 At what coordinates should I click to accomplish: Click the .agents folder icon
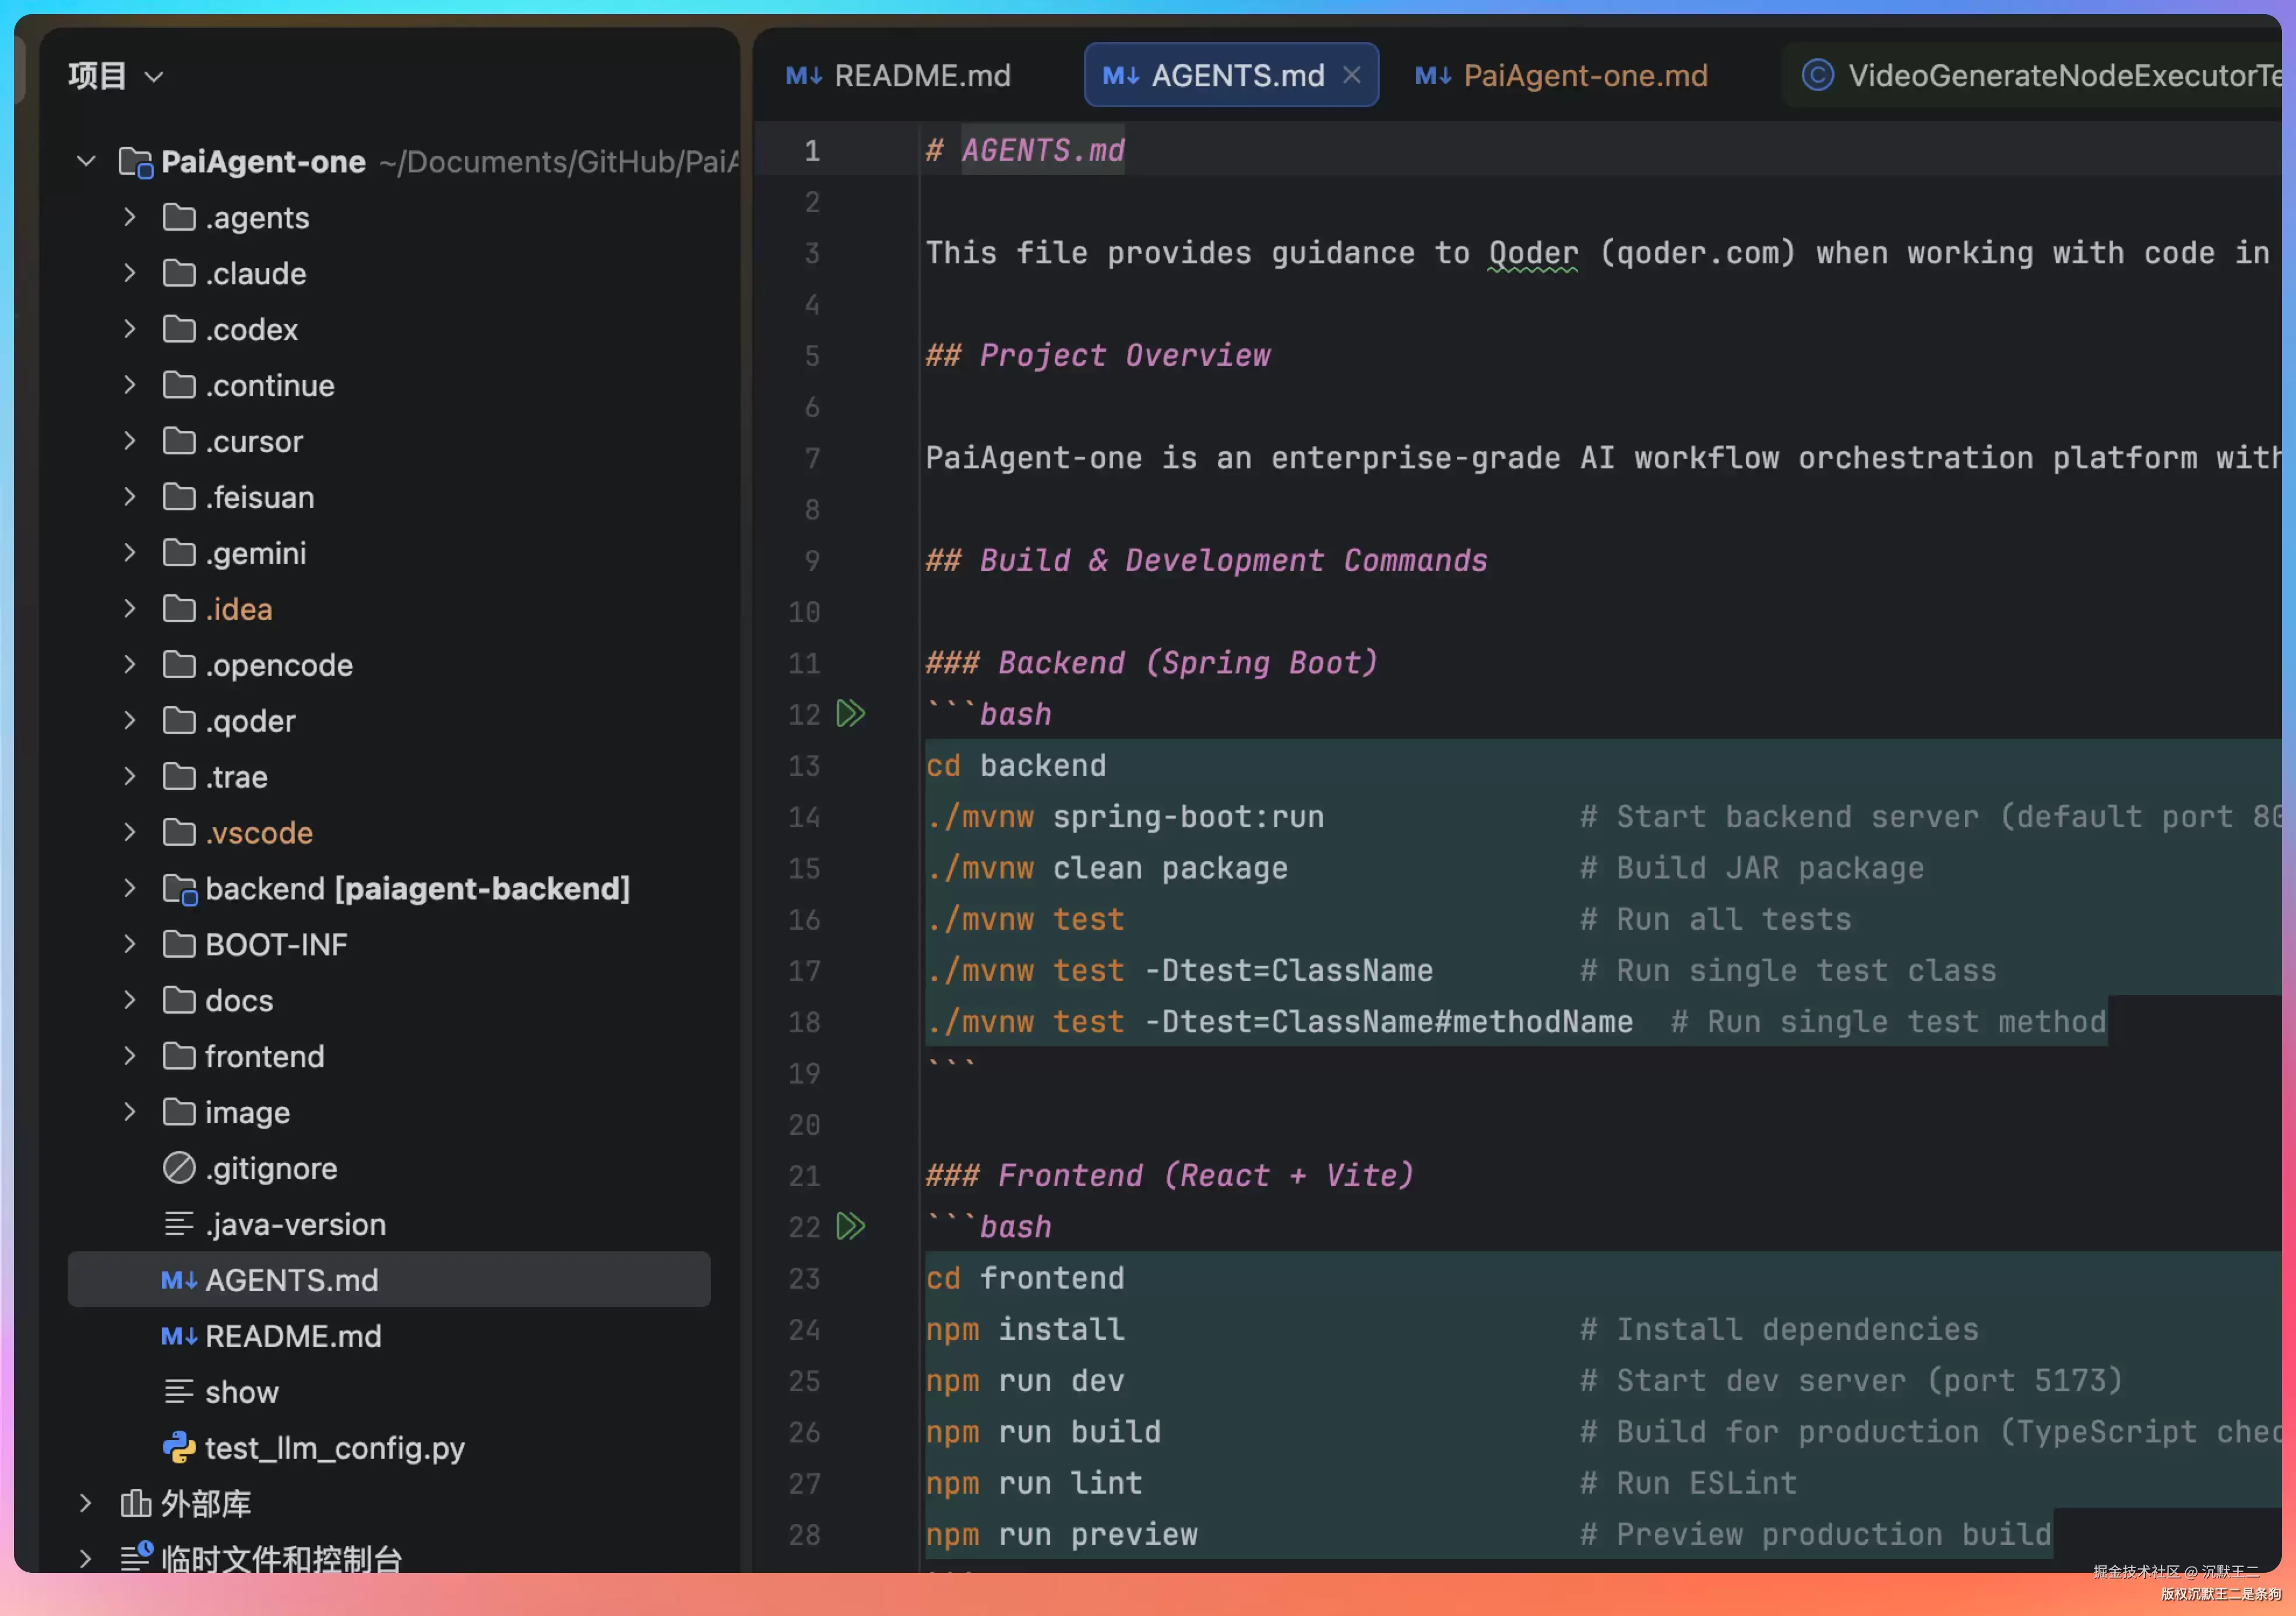tap(179, 217)
